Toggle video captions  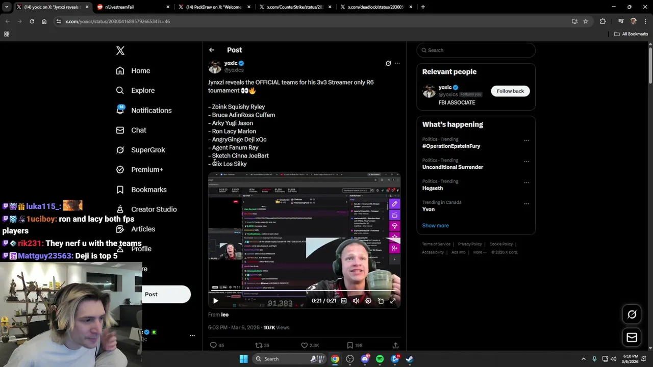click(x=343, y=301)
